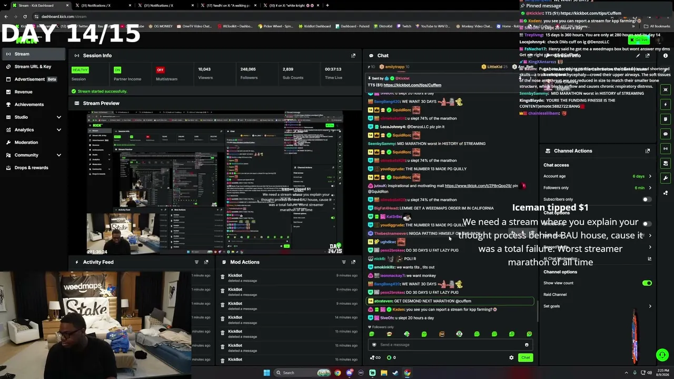Screen dimensions: 674x379
Task: Click the Send a message field
Action: click(450, 345)
